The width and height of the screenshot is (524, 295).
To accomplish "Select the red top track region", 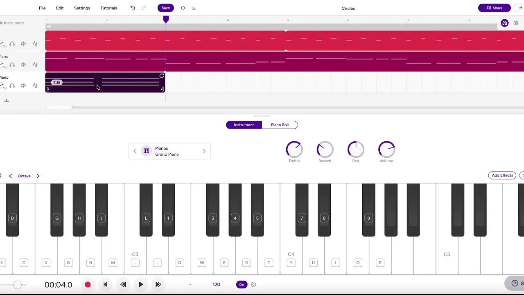I will click(x=165, y=40).
